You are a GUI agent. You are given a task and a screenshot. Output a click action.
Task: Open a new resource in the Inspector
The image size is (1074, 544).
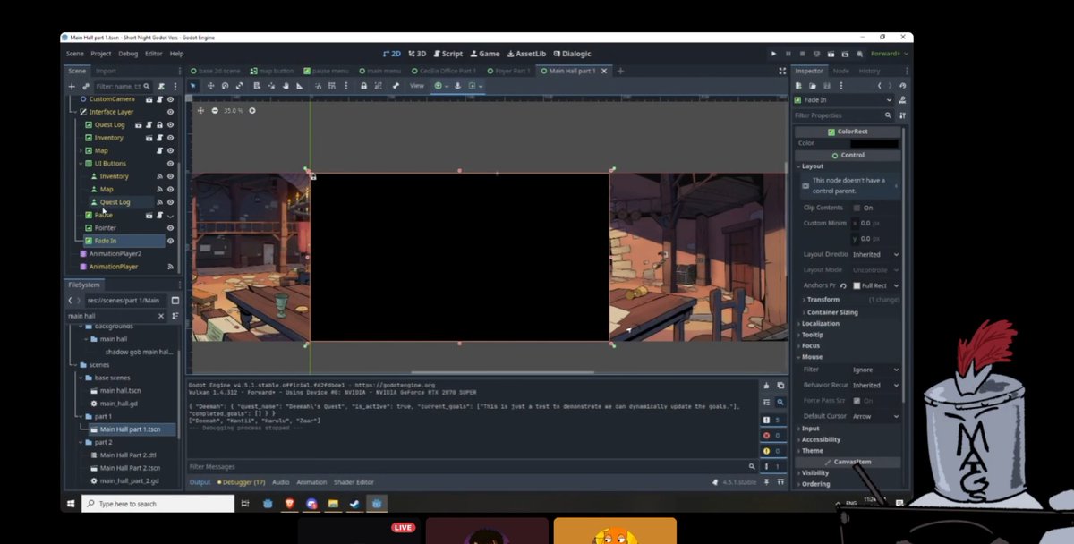point(797,84)
